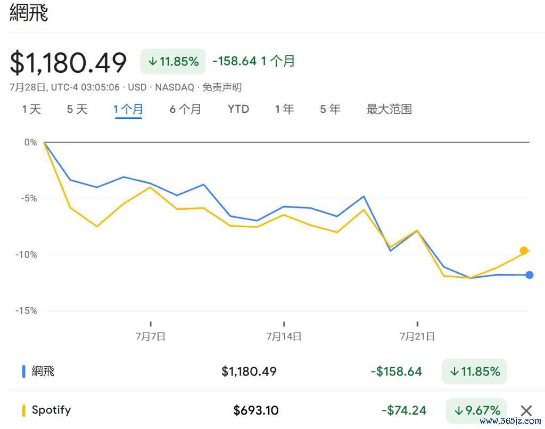Screen dimensions: 545x429
Task: Click the blue 網飛 chart endpoint dot
Action: pyautogui.click(x=530, y=275)
